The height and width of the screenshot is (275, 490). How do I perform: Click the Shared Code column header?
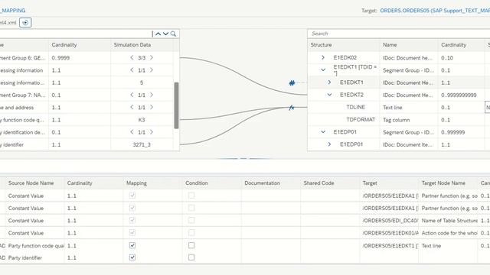tap(330, 183)
